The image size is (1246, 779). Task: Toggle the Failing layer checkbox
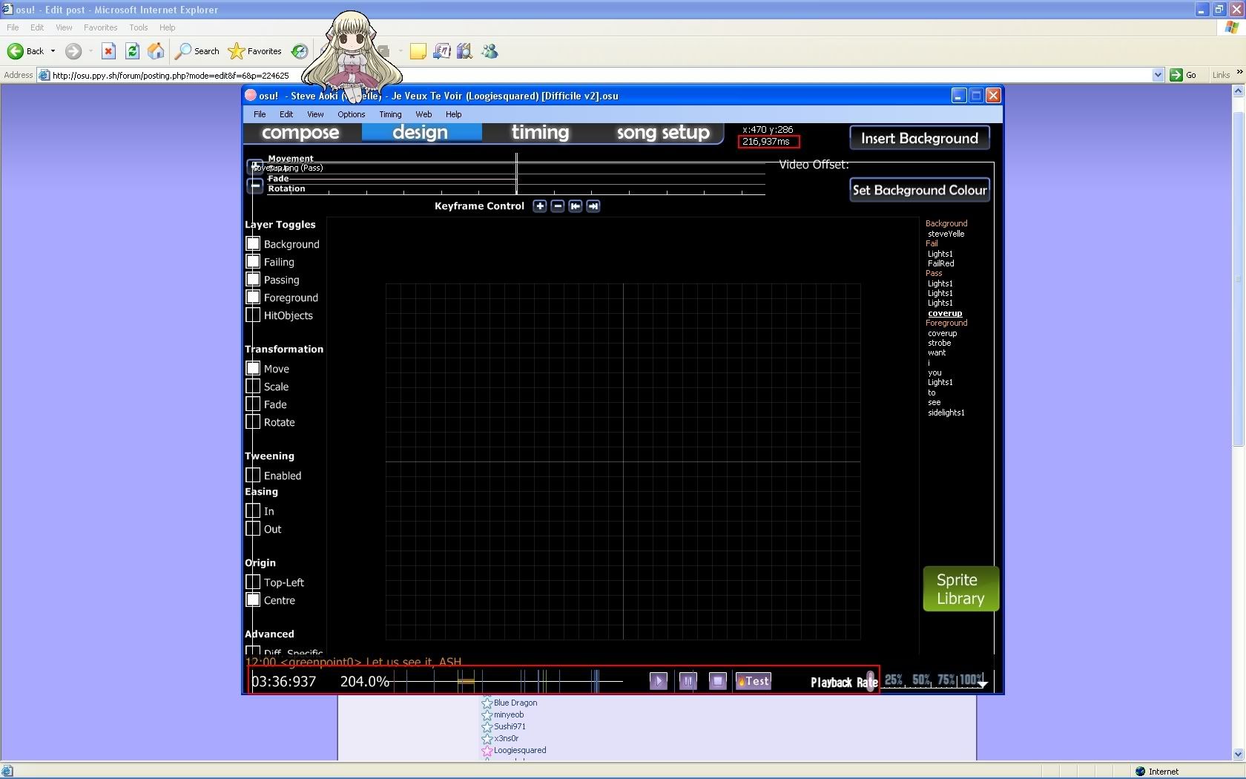pos(253,261)
